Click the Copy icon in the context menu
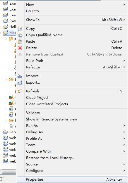This screenshot has width=128, height=183. 20,29
